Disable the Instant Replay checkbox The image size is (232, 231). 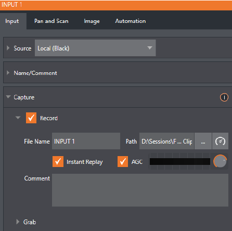[x=58, y=162]
